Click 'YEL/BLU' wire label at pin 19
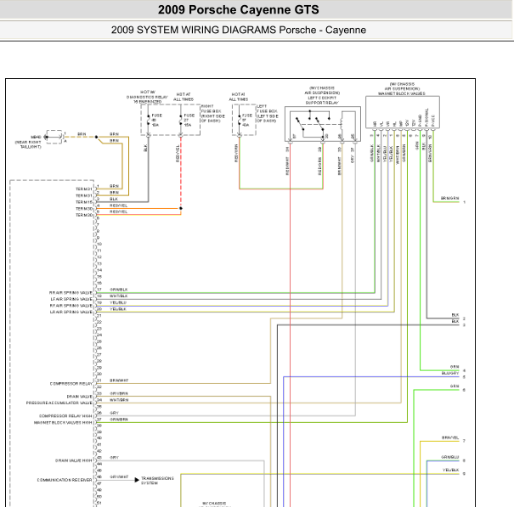Viewport: 514px width, 507px height. click(x=118, y=302)
